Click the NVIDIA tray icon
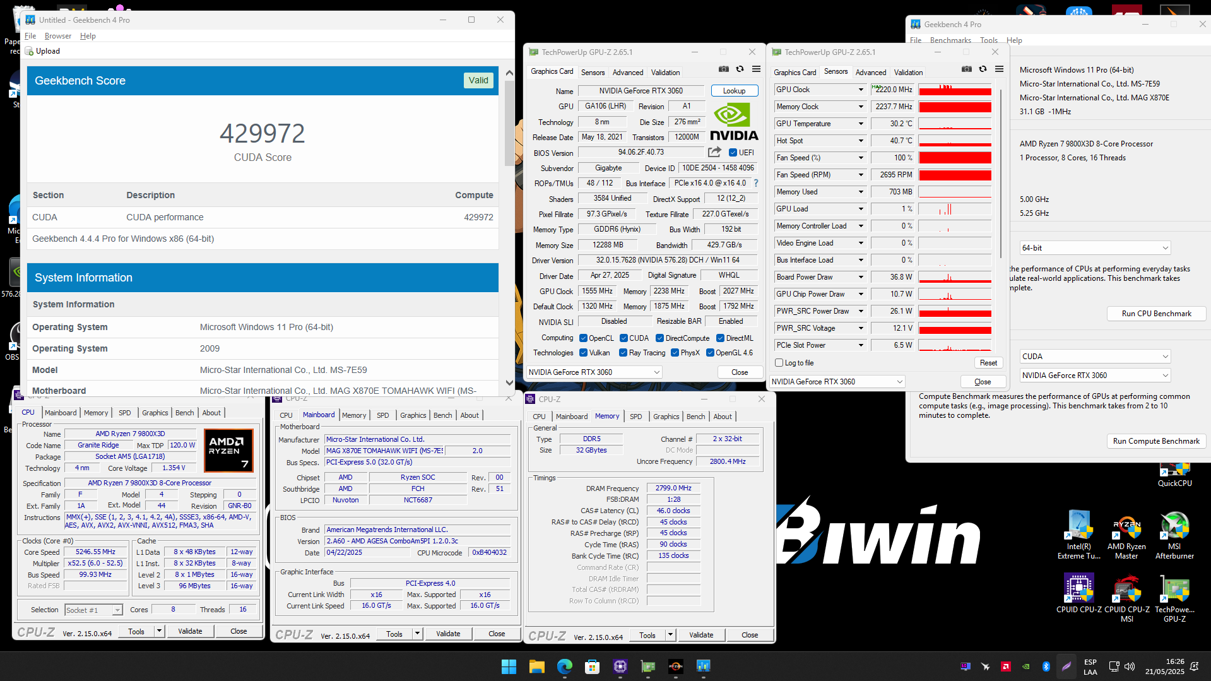 point(1026,666)
